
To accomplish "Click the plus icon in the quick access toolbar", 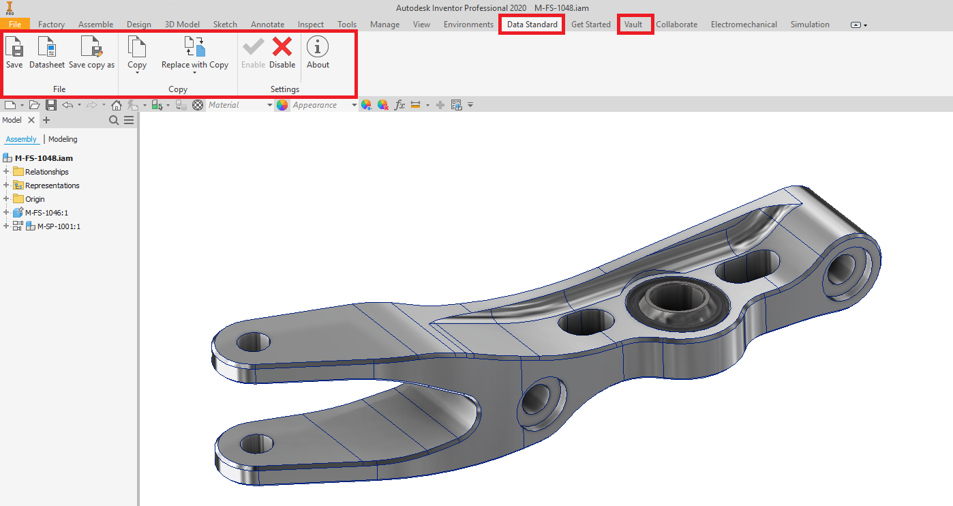I will [x=440, y=105].
